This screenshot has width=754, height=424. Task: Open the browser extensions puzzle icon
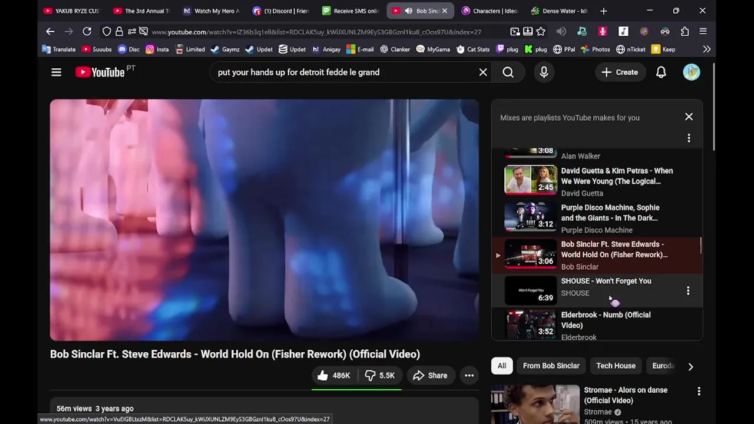(x=684, y=32)
